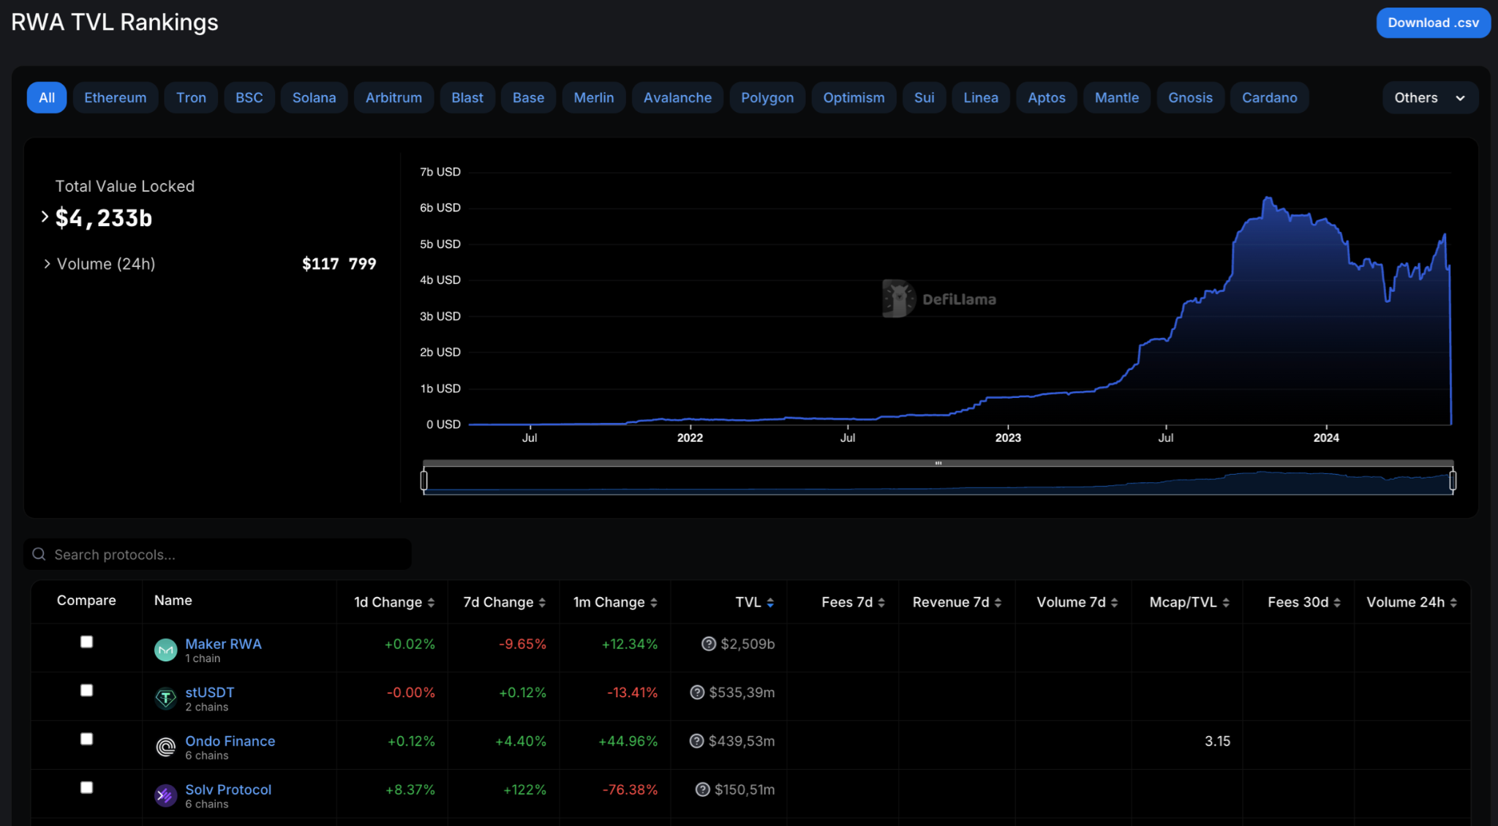Select the Solana chain filter

click(x=314, y=98)
